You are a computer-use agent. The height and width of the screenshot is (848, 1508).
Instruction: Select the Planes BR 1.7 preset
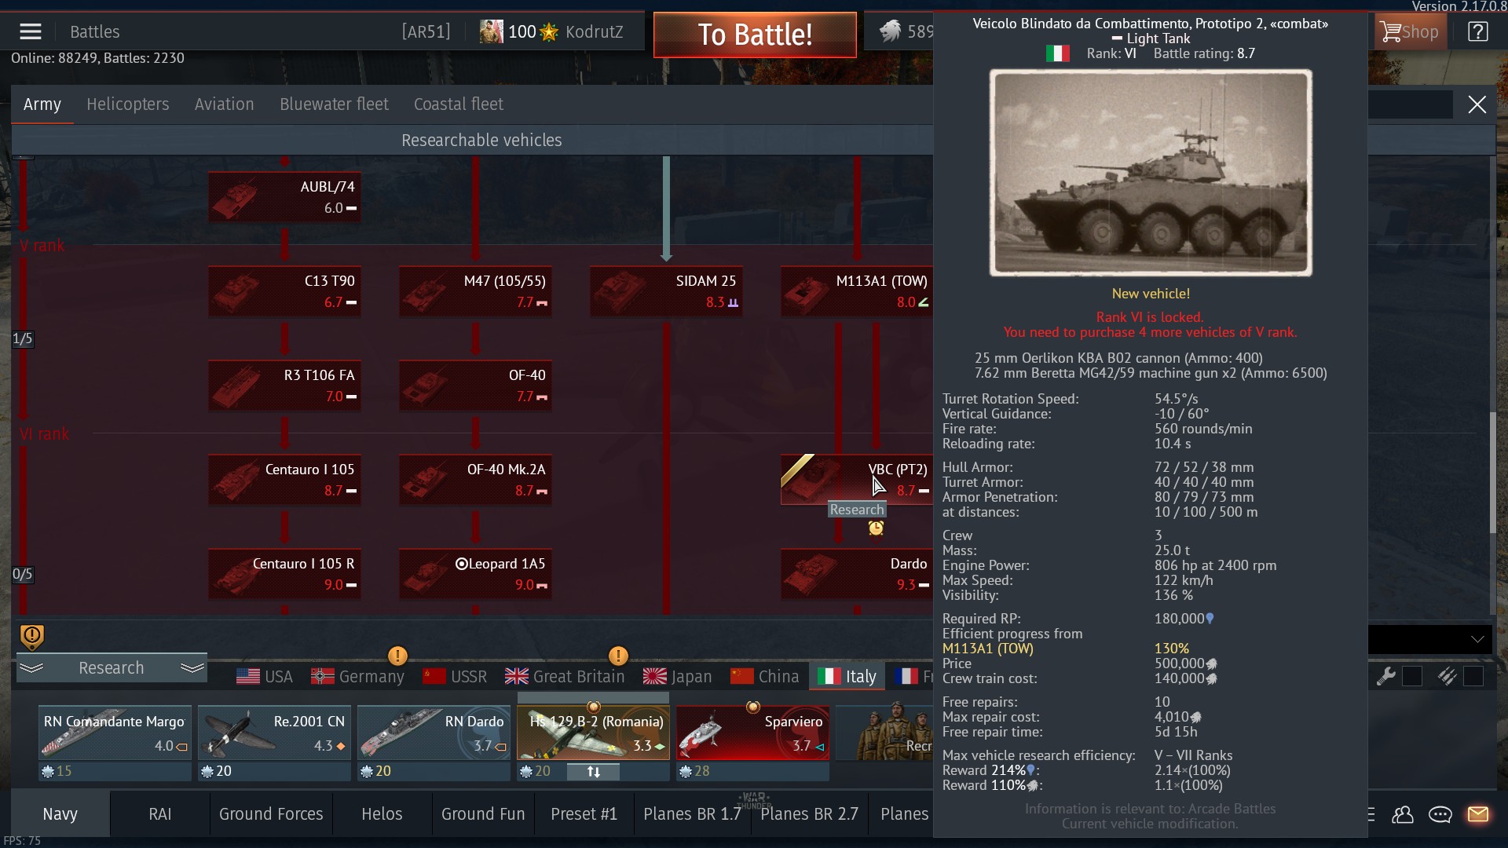coord(692,814)
